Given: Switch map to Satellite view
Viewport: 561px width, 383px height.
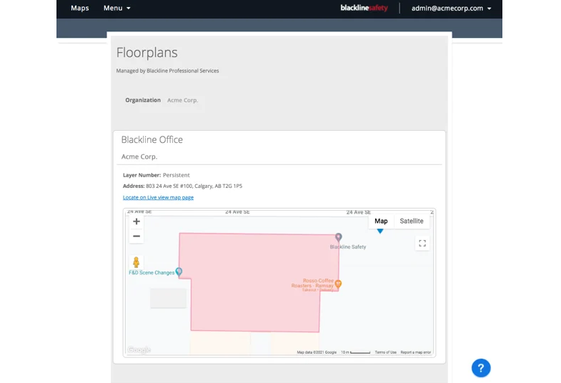Looking at the screenshot, I should [412, 222].
